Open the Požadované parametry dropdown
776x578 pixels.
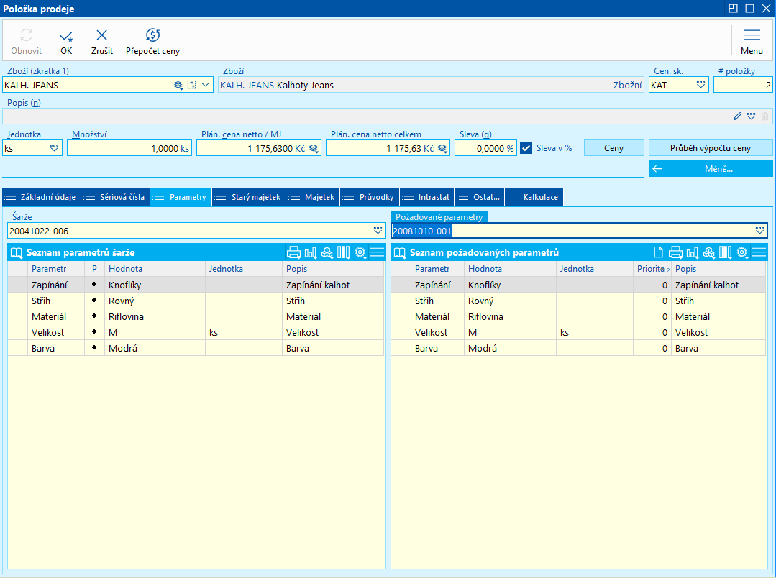tap(759, 231)
